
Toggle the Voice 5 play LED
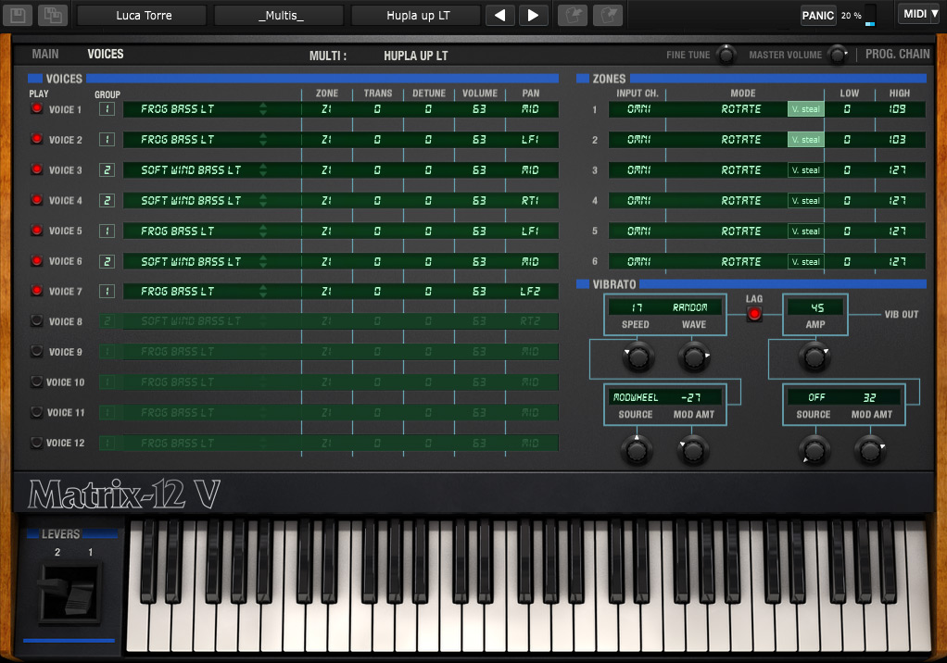pyautogui.click(x=37, y=231)
